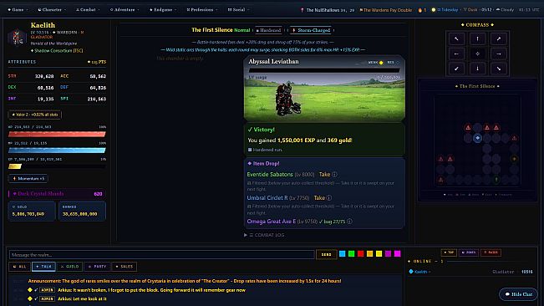The width and height of the screenshot is (544, 306).
Task: Switch chat to the Guild tab
Action: point(69,267)
